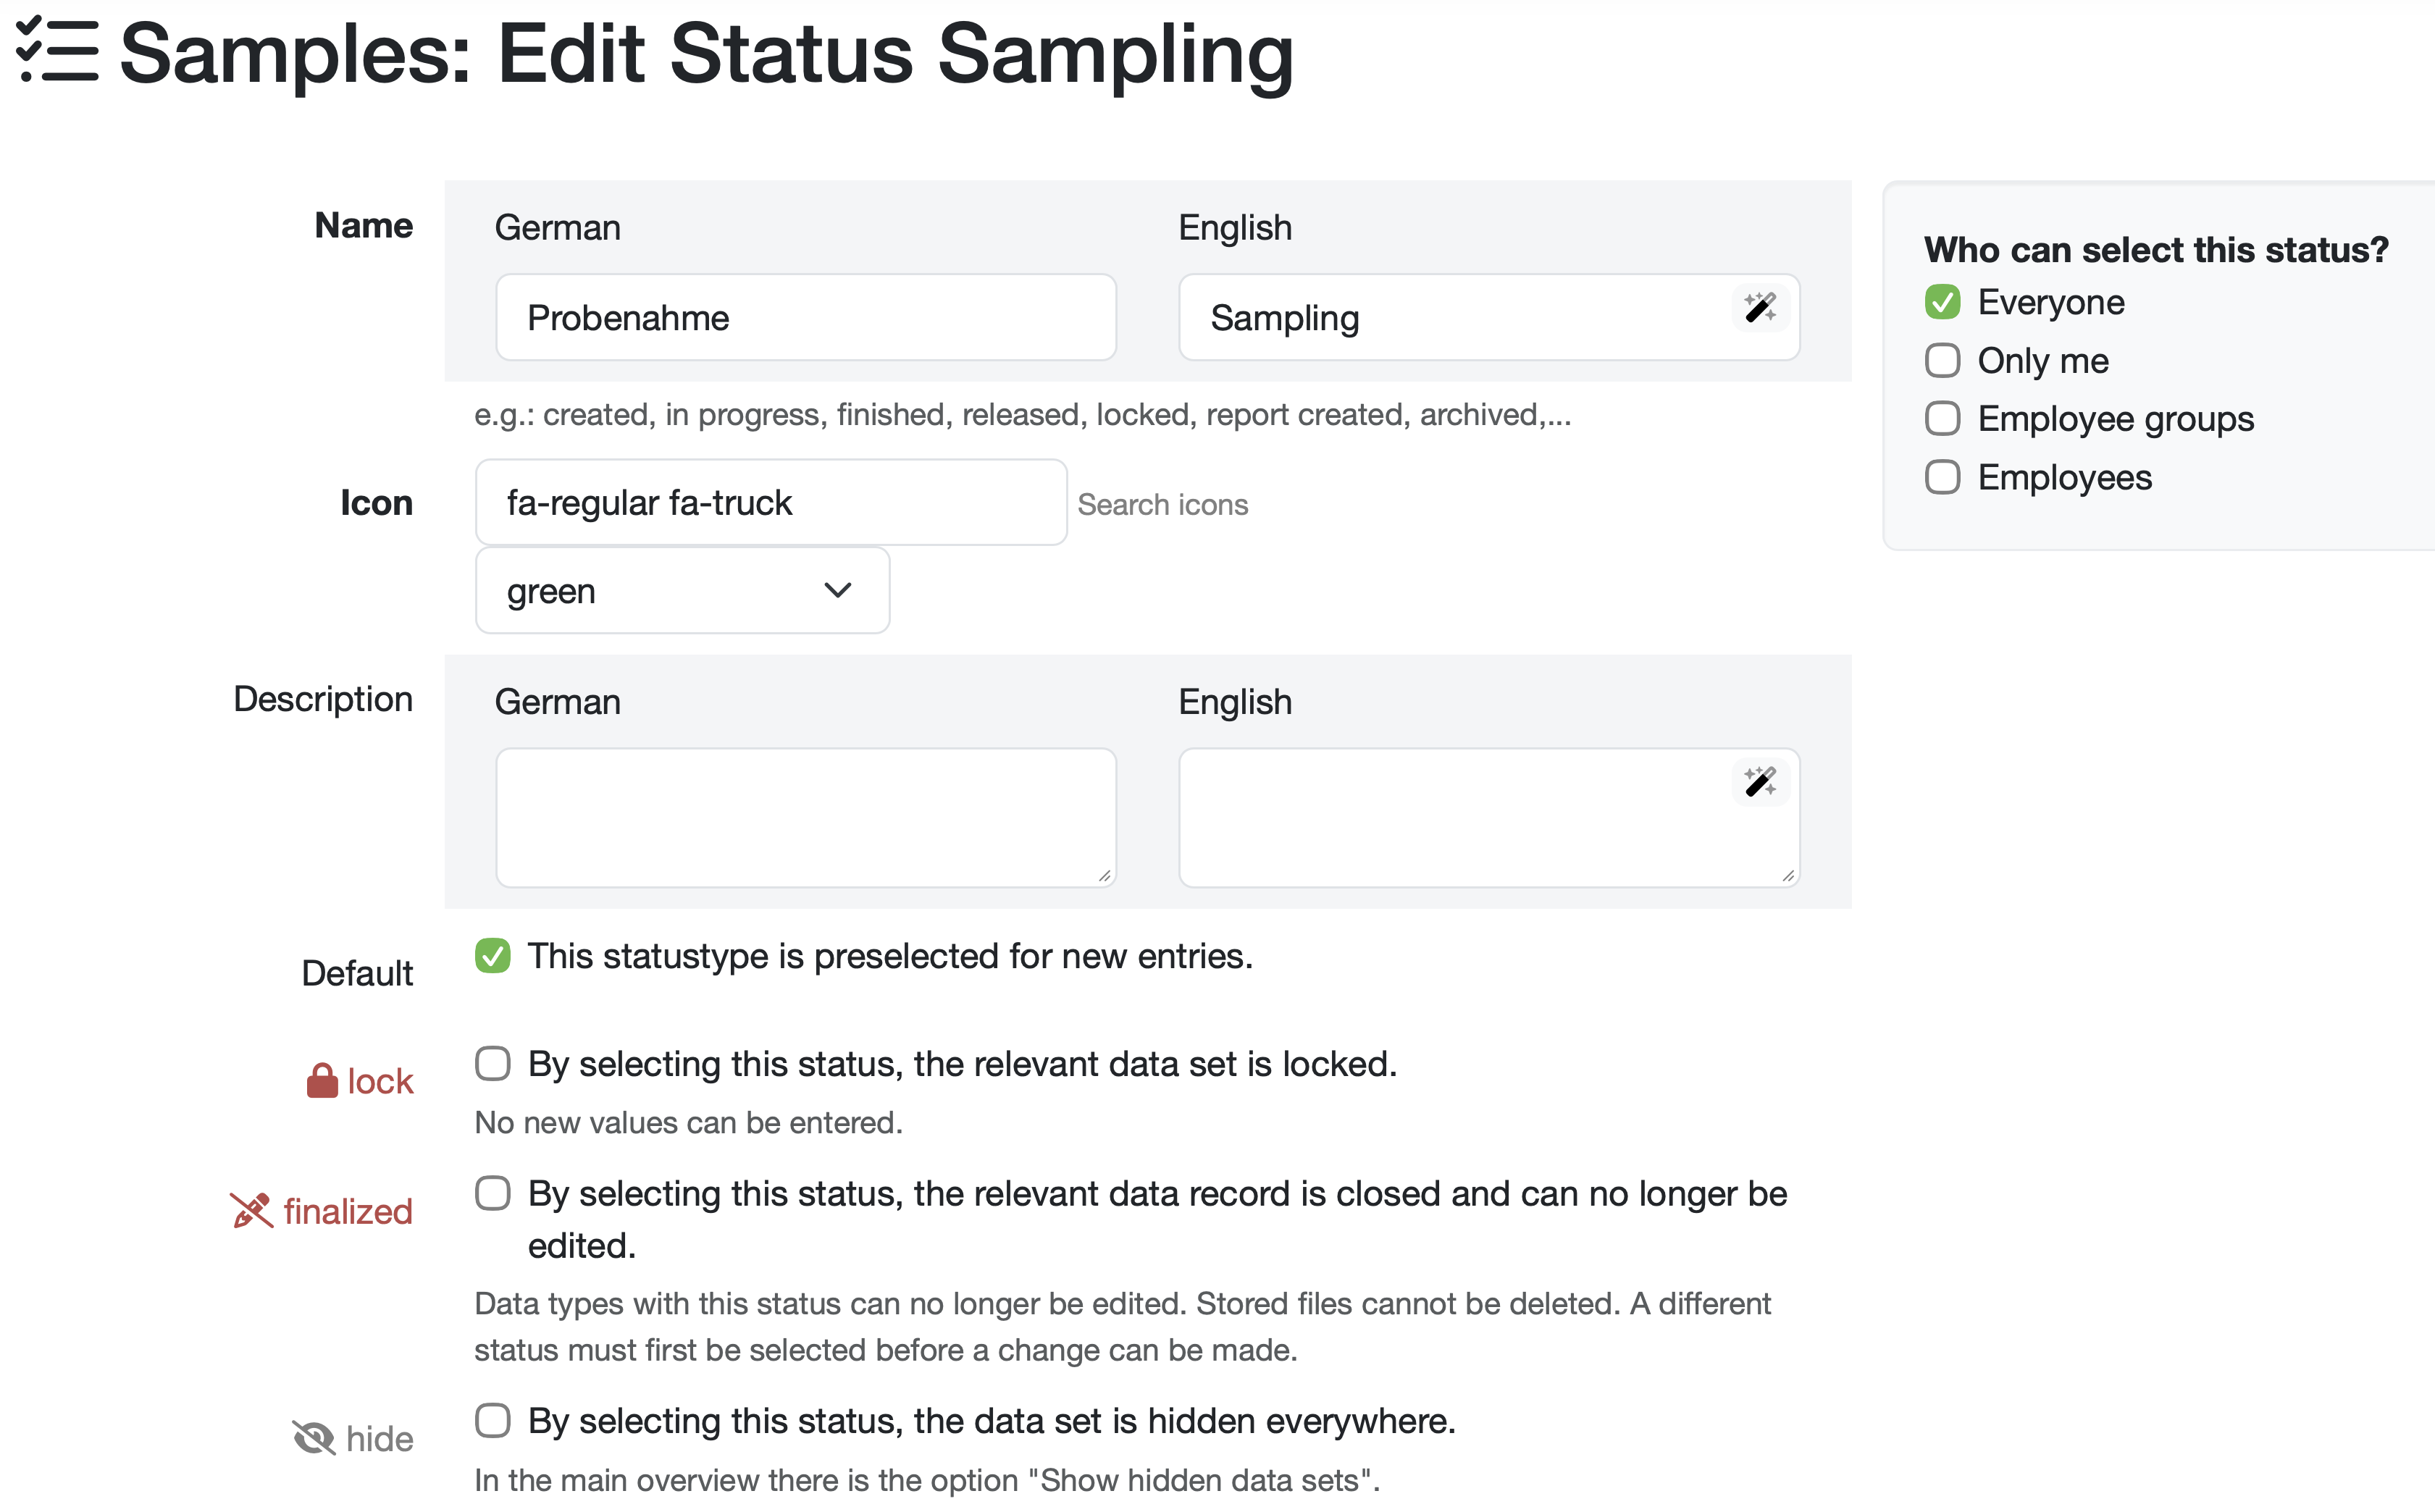Click the German name field Probenahme
Screen dimensions: 2435x1512
[805, 318]
